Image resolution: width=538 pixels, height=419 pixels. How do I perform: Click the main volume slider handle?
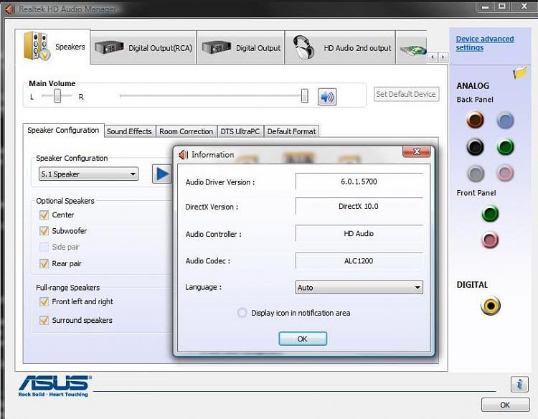point(304,95)
